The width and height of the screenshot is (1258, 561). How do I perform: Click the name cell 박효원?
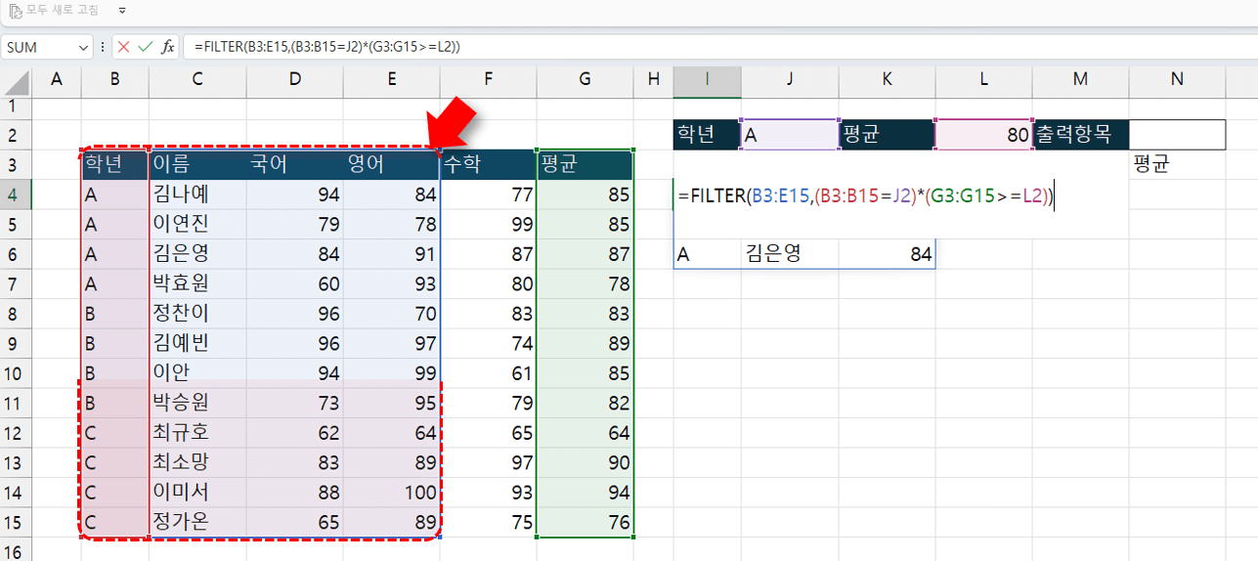(197, 283)
